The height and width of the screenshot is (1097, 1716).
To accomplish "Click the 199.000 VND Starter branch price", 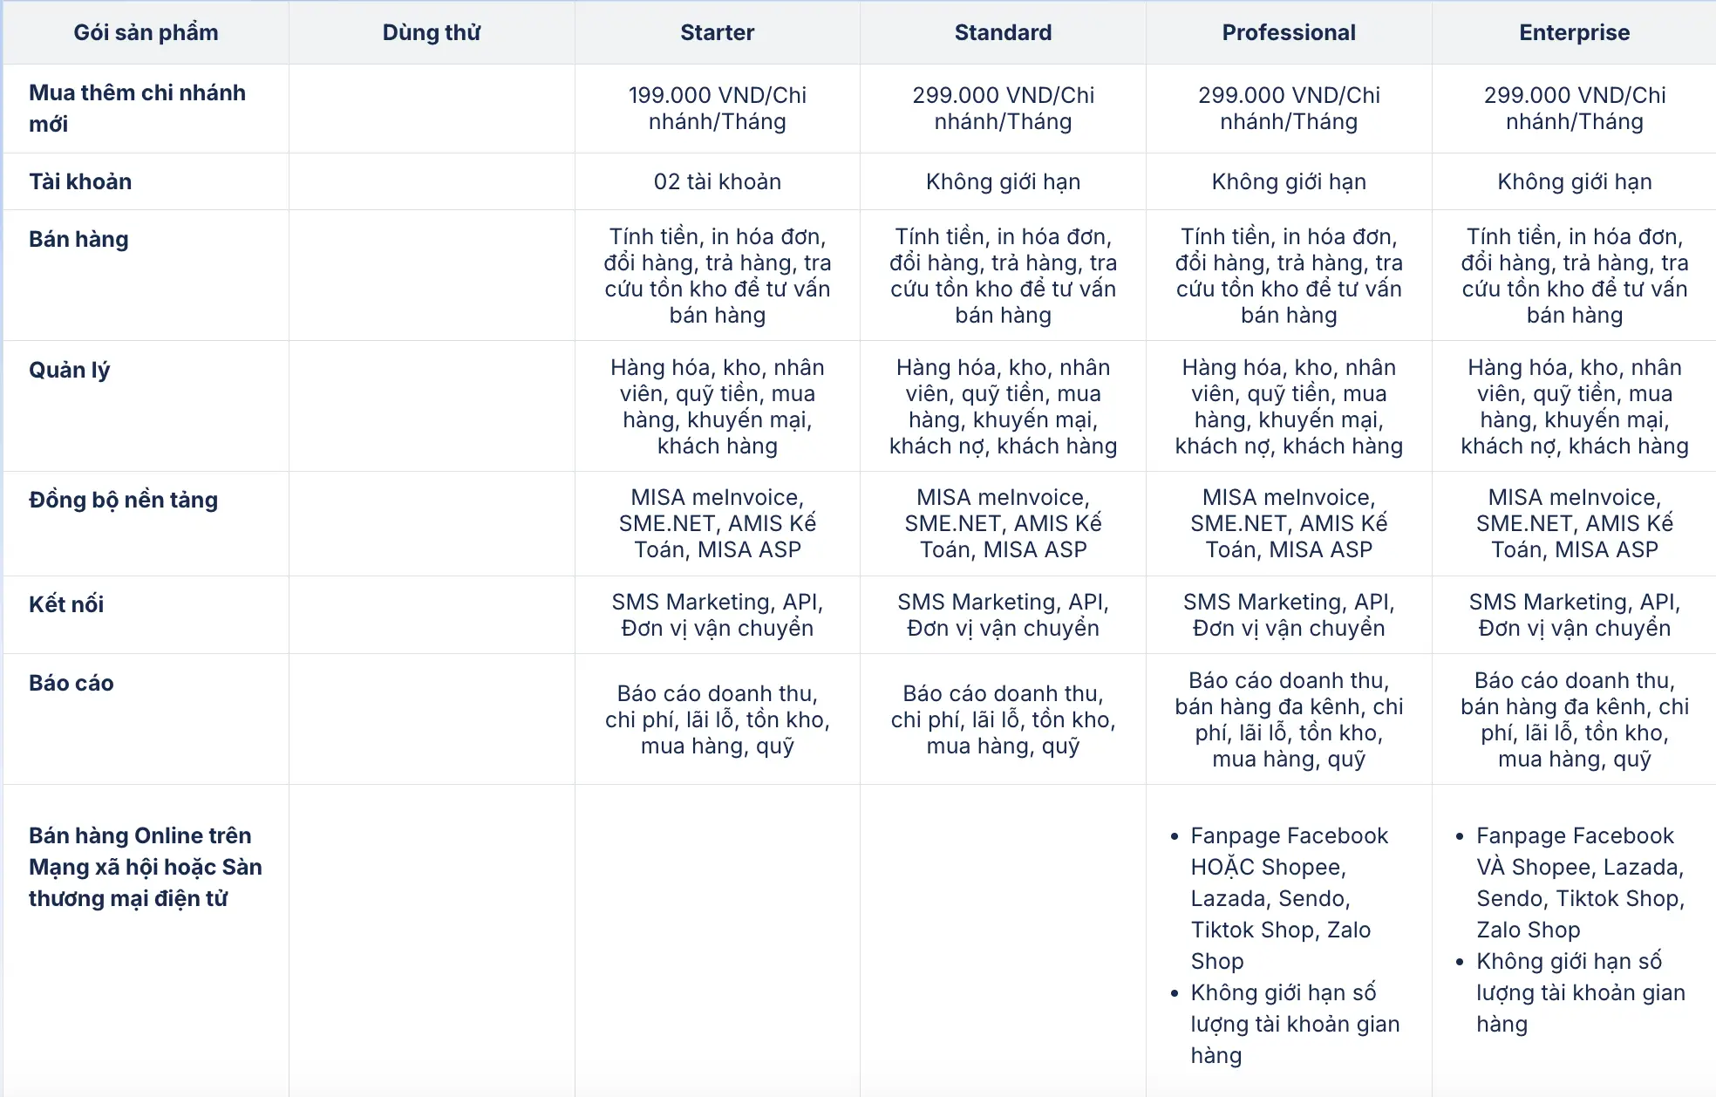I will coord(717,108).
